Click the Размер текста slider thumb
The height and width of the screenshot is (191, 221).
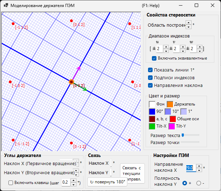point(183,135)
